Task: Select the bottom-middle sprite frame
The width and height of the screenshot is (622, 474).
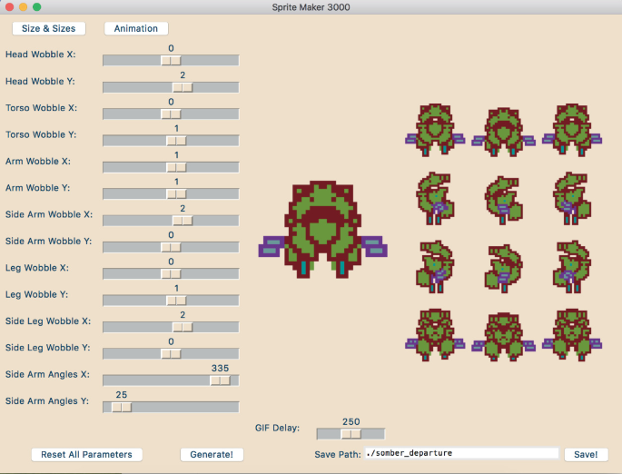Action: point(502,336)
